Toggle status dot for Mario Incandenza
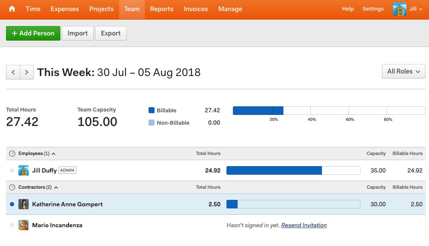429x246 pixels. [x=12, y=225]
